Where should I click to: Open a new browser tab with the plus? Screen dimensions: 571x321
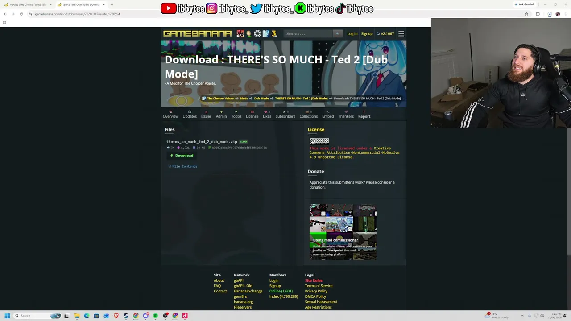click(x=112, y=4)
